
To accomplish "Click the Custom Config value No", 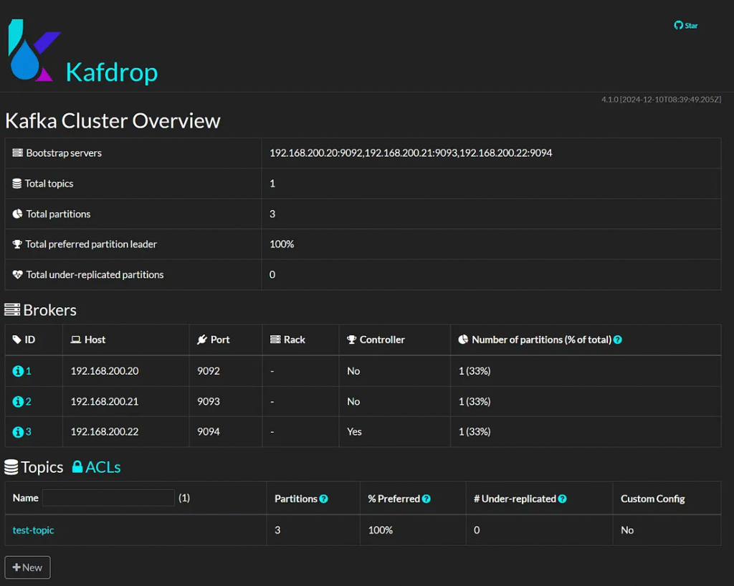I will point(627,530).
